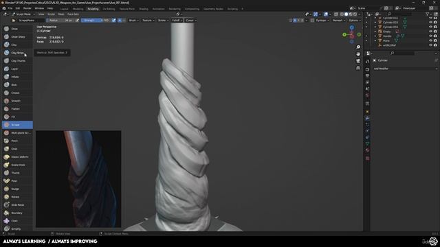Select the Smooth brush
Image resolution: width=440 pixels, height=247 pixels.
click(x=17, y=101)
